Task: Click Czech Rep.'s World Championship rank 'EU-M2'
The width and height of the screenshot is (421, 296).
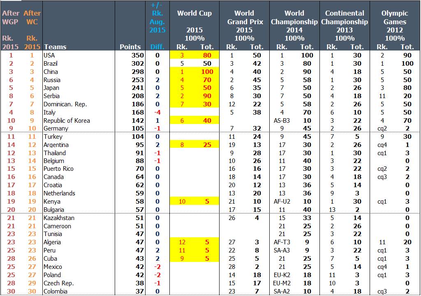Action: [282, 283]
